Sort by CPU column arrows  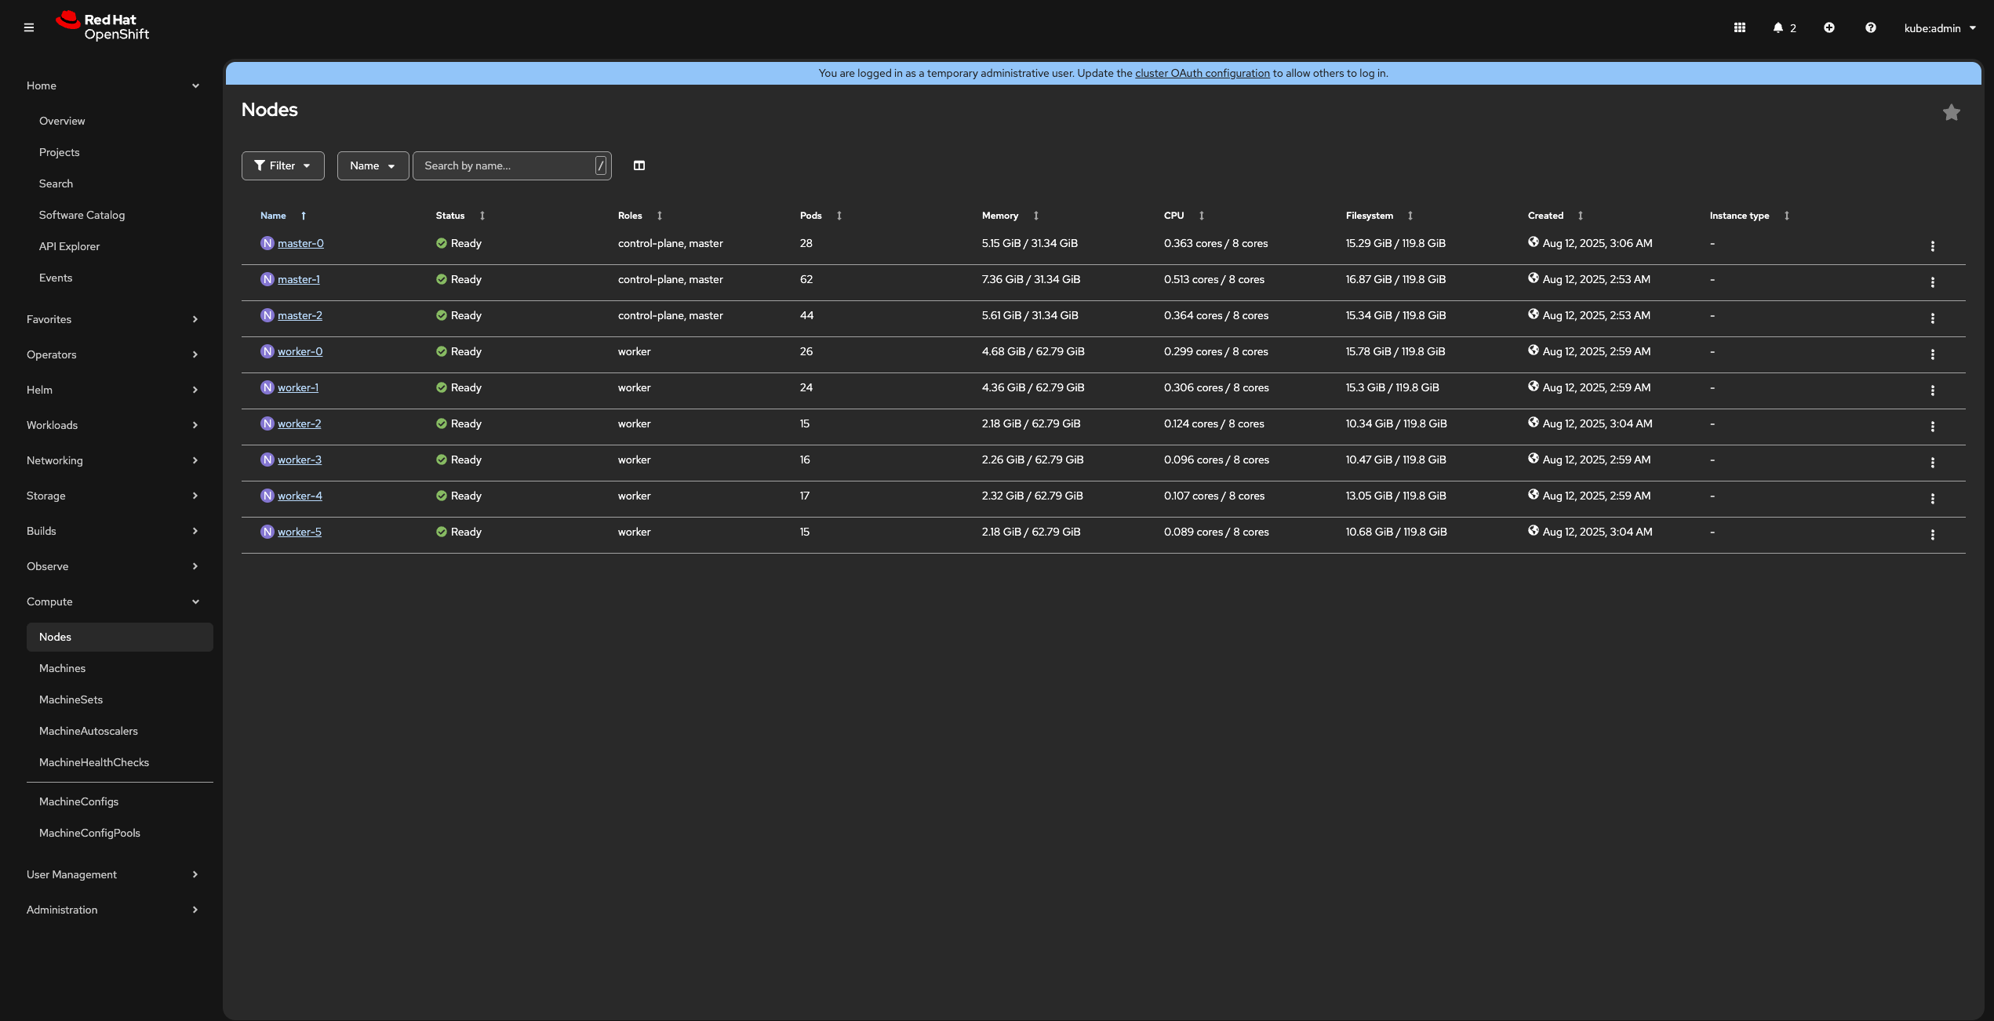tap(1201, 216)
